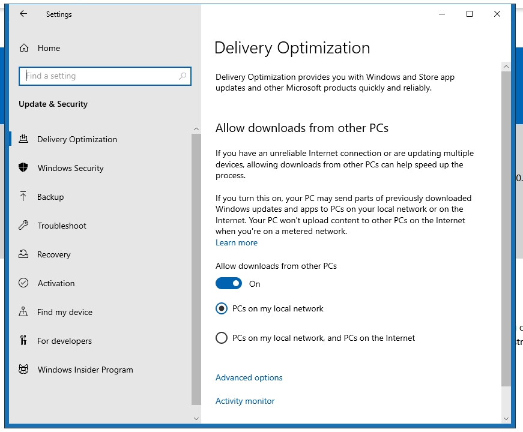Maximize the Settings window
Viewport: 523px width, 432px height.
tap(470, 14)
